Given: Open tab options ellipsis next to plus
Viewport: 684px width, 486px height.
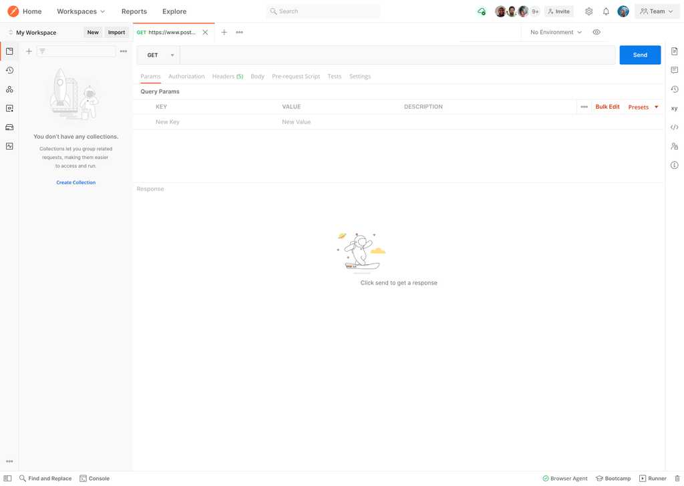Looking at the screenshot, I should click(240, 32).
